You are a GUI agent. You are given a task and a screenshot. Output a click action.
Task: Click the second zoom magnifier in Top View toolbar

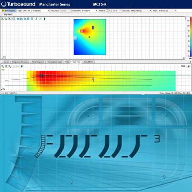click(6, 19)
